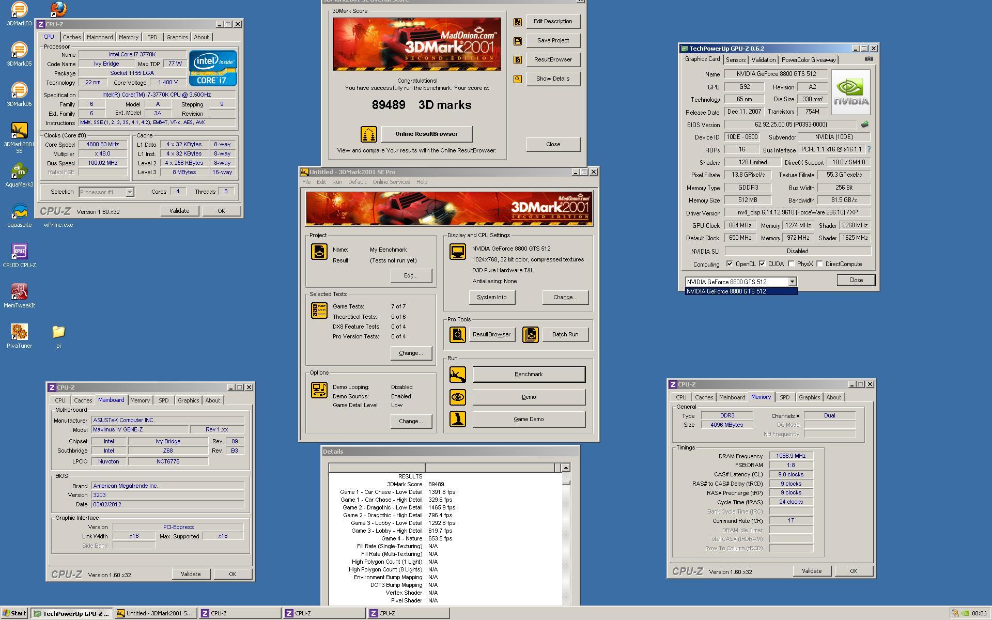Click the Online ResultBrowser button
The image size is (992, 620).
[426, 134]
